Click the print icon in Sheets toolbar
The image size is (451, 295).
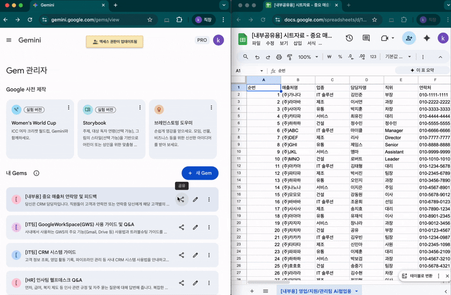pyautogui.click(x=279, y=57)
